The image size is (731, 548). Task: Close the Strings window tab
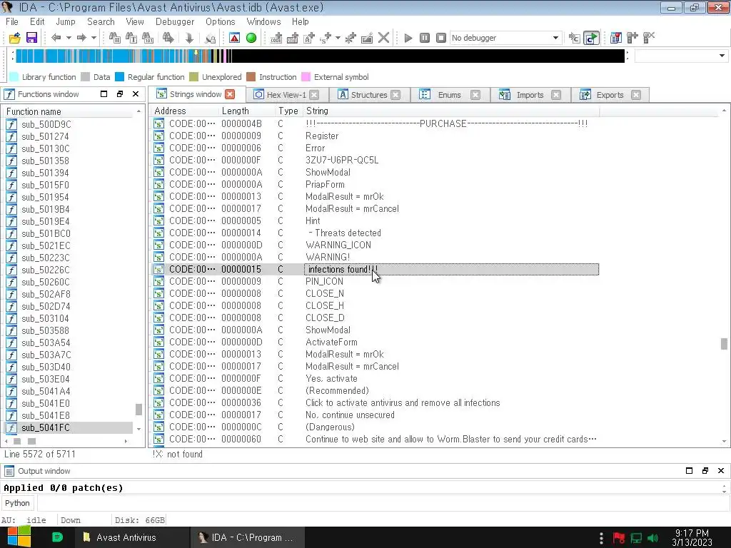pyautogui.click(x=230, y=94)
